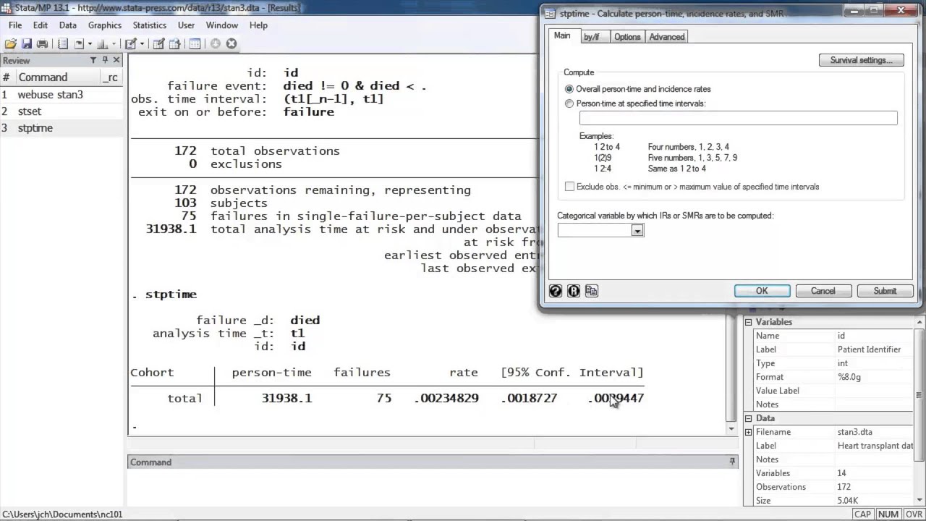The image size is (926, 521).
Task: Open the Statistics menu
Action: pos(150,25)
